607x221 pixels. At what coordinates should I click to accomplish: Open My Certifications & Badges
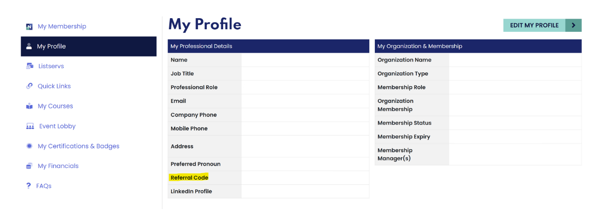pyautogui.click(x=78, y=146)
